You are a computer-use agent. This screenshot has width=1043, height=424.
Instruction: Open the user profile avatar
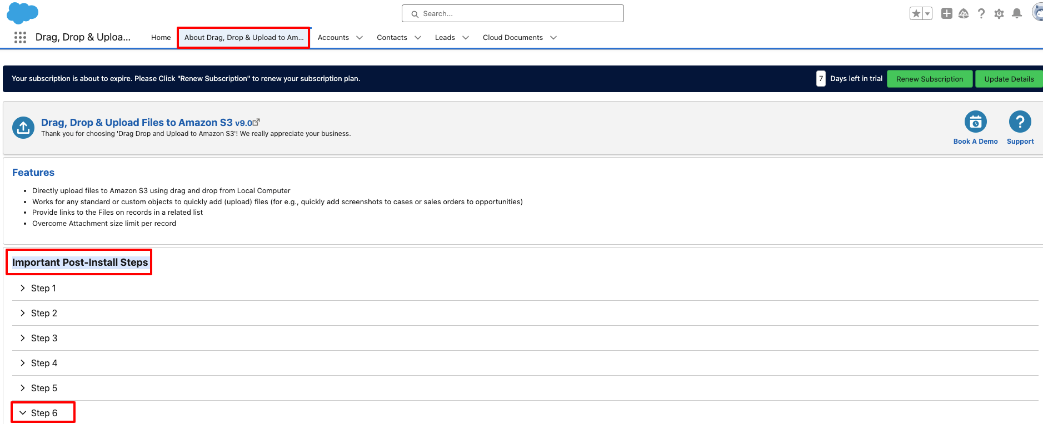pos(1037,12)
